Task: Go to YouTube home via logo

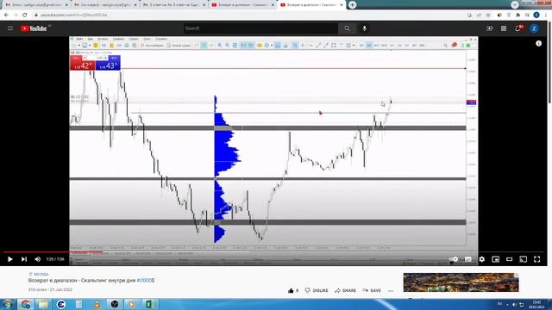Action: [x=34, y=28]
